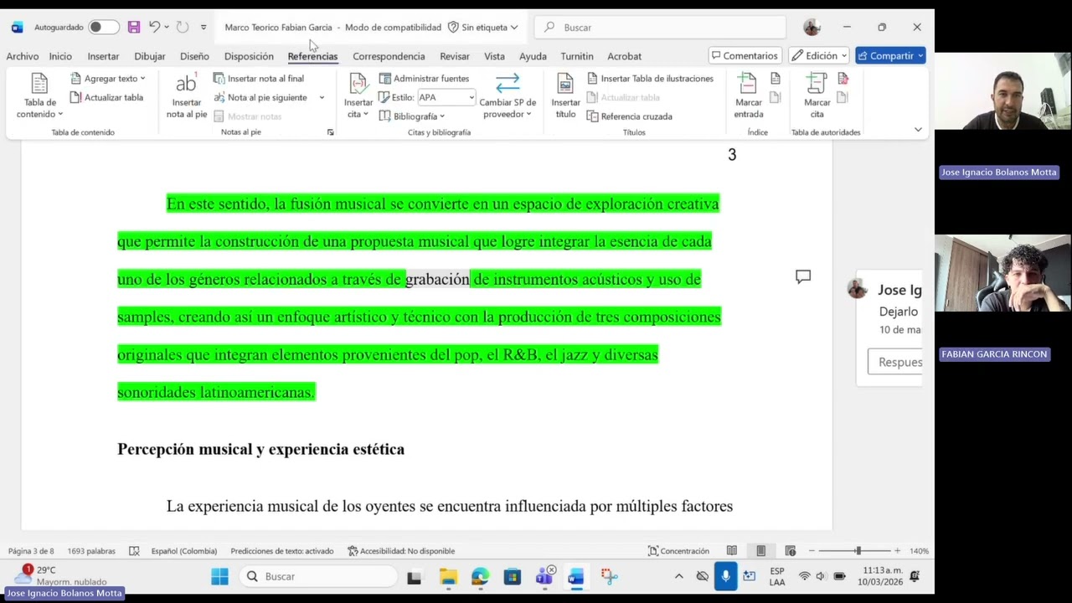Insert a footnote with Insertar nota al pie

click(x=186, y=96)
